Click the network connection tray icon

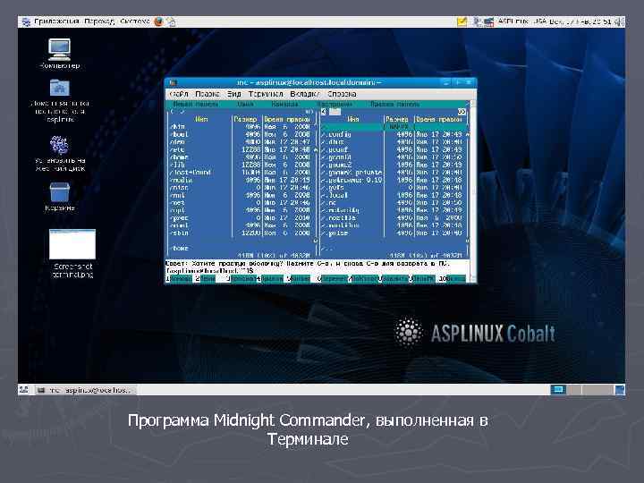(488, 21)
